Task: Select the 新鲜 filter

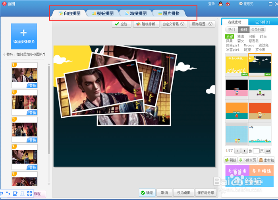Action: click(243, 29)
